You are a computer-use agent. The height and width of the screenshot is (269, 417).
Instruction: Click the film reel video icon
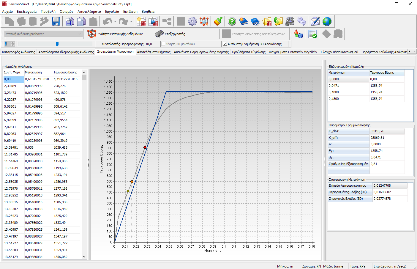(x=290, y=21)
